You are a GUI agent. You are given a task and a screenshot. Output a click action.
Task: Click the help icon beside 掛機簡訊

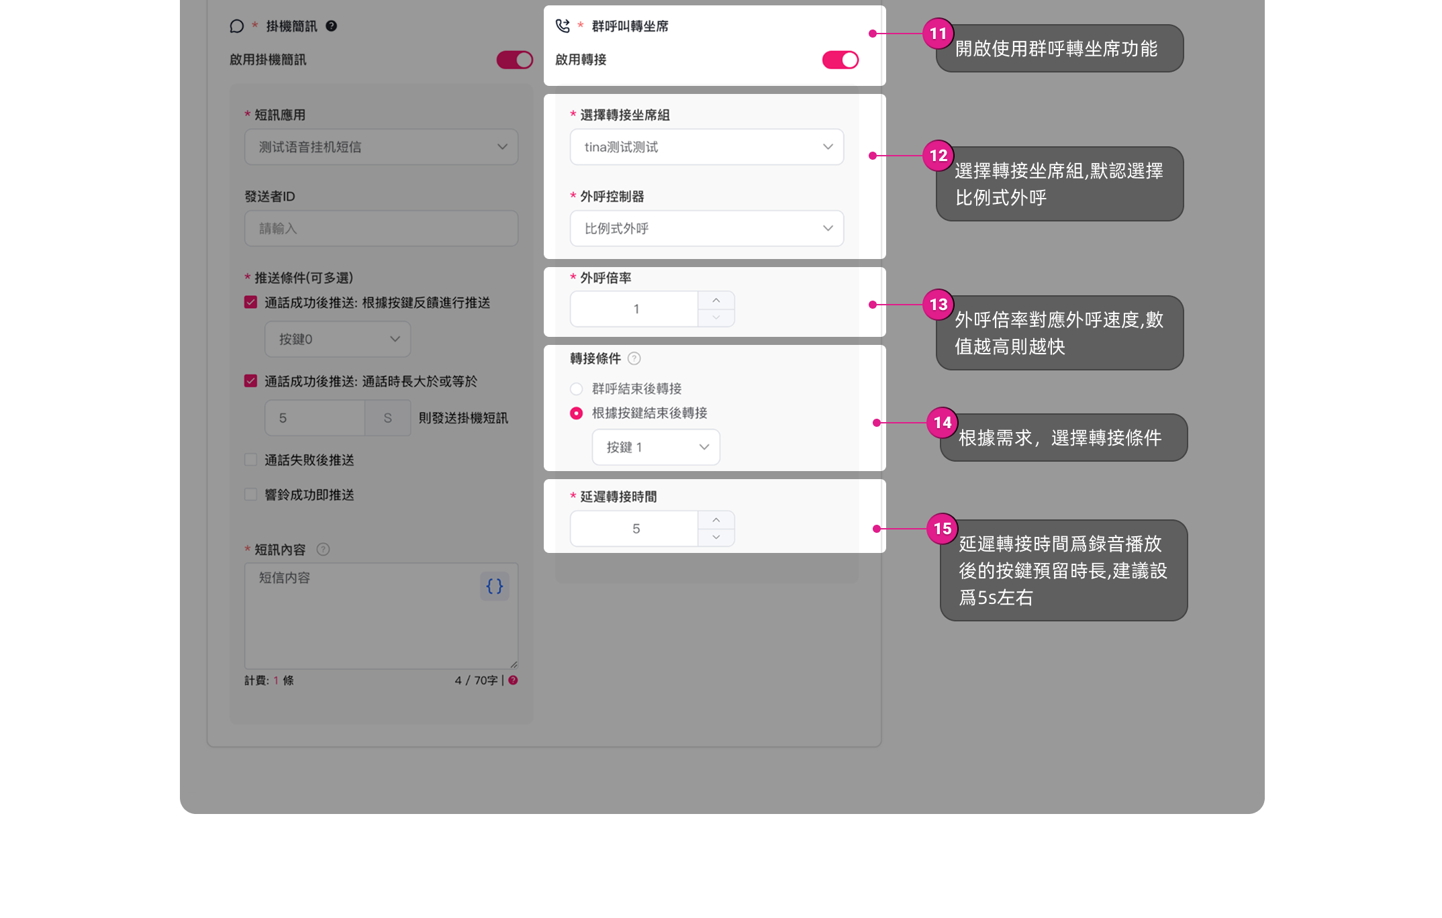(x=331, y=26)
